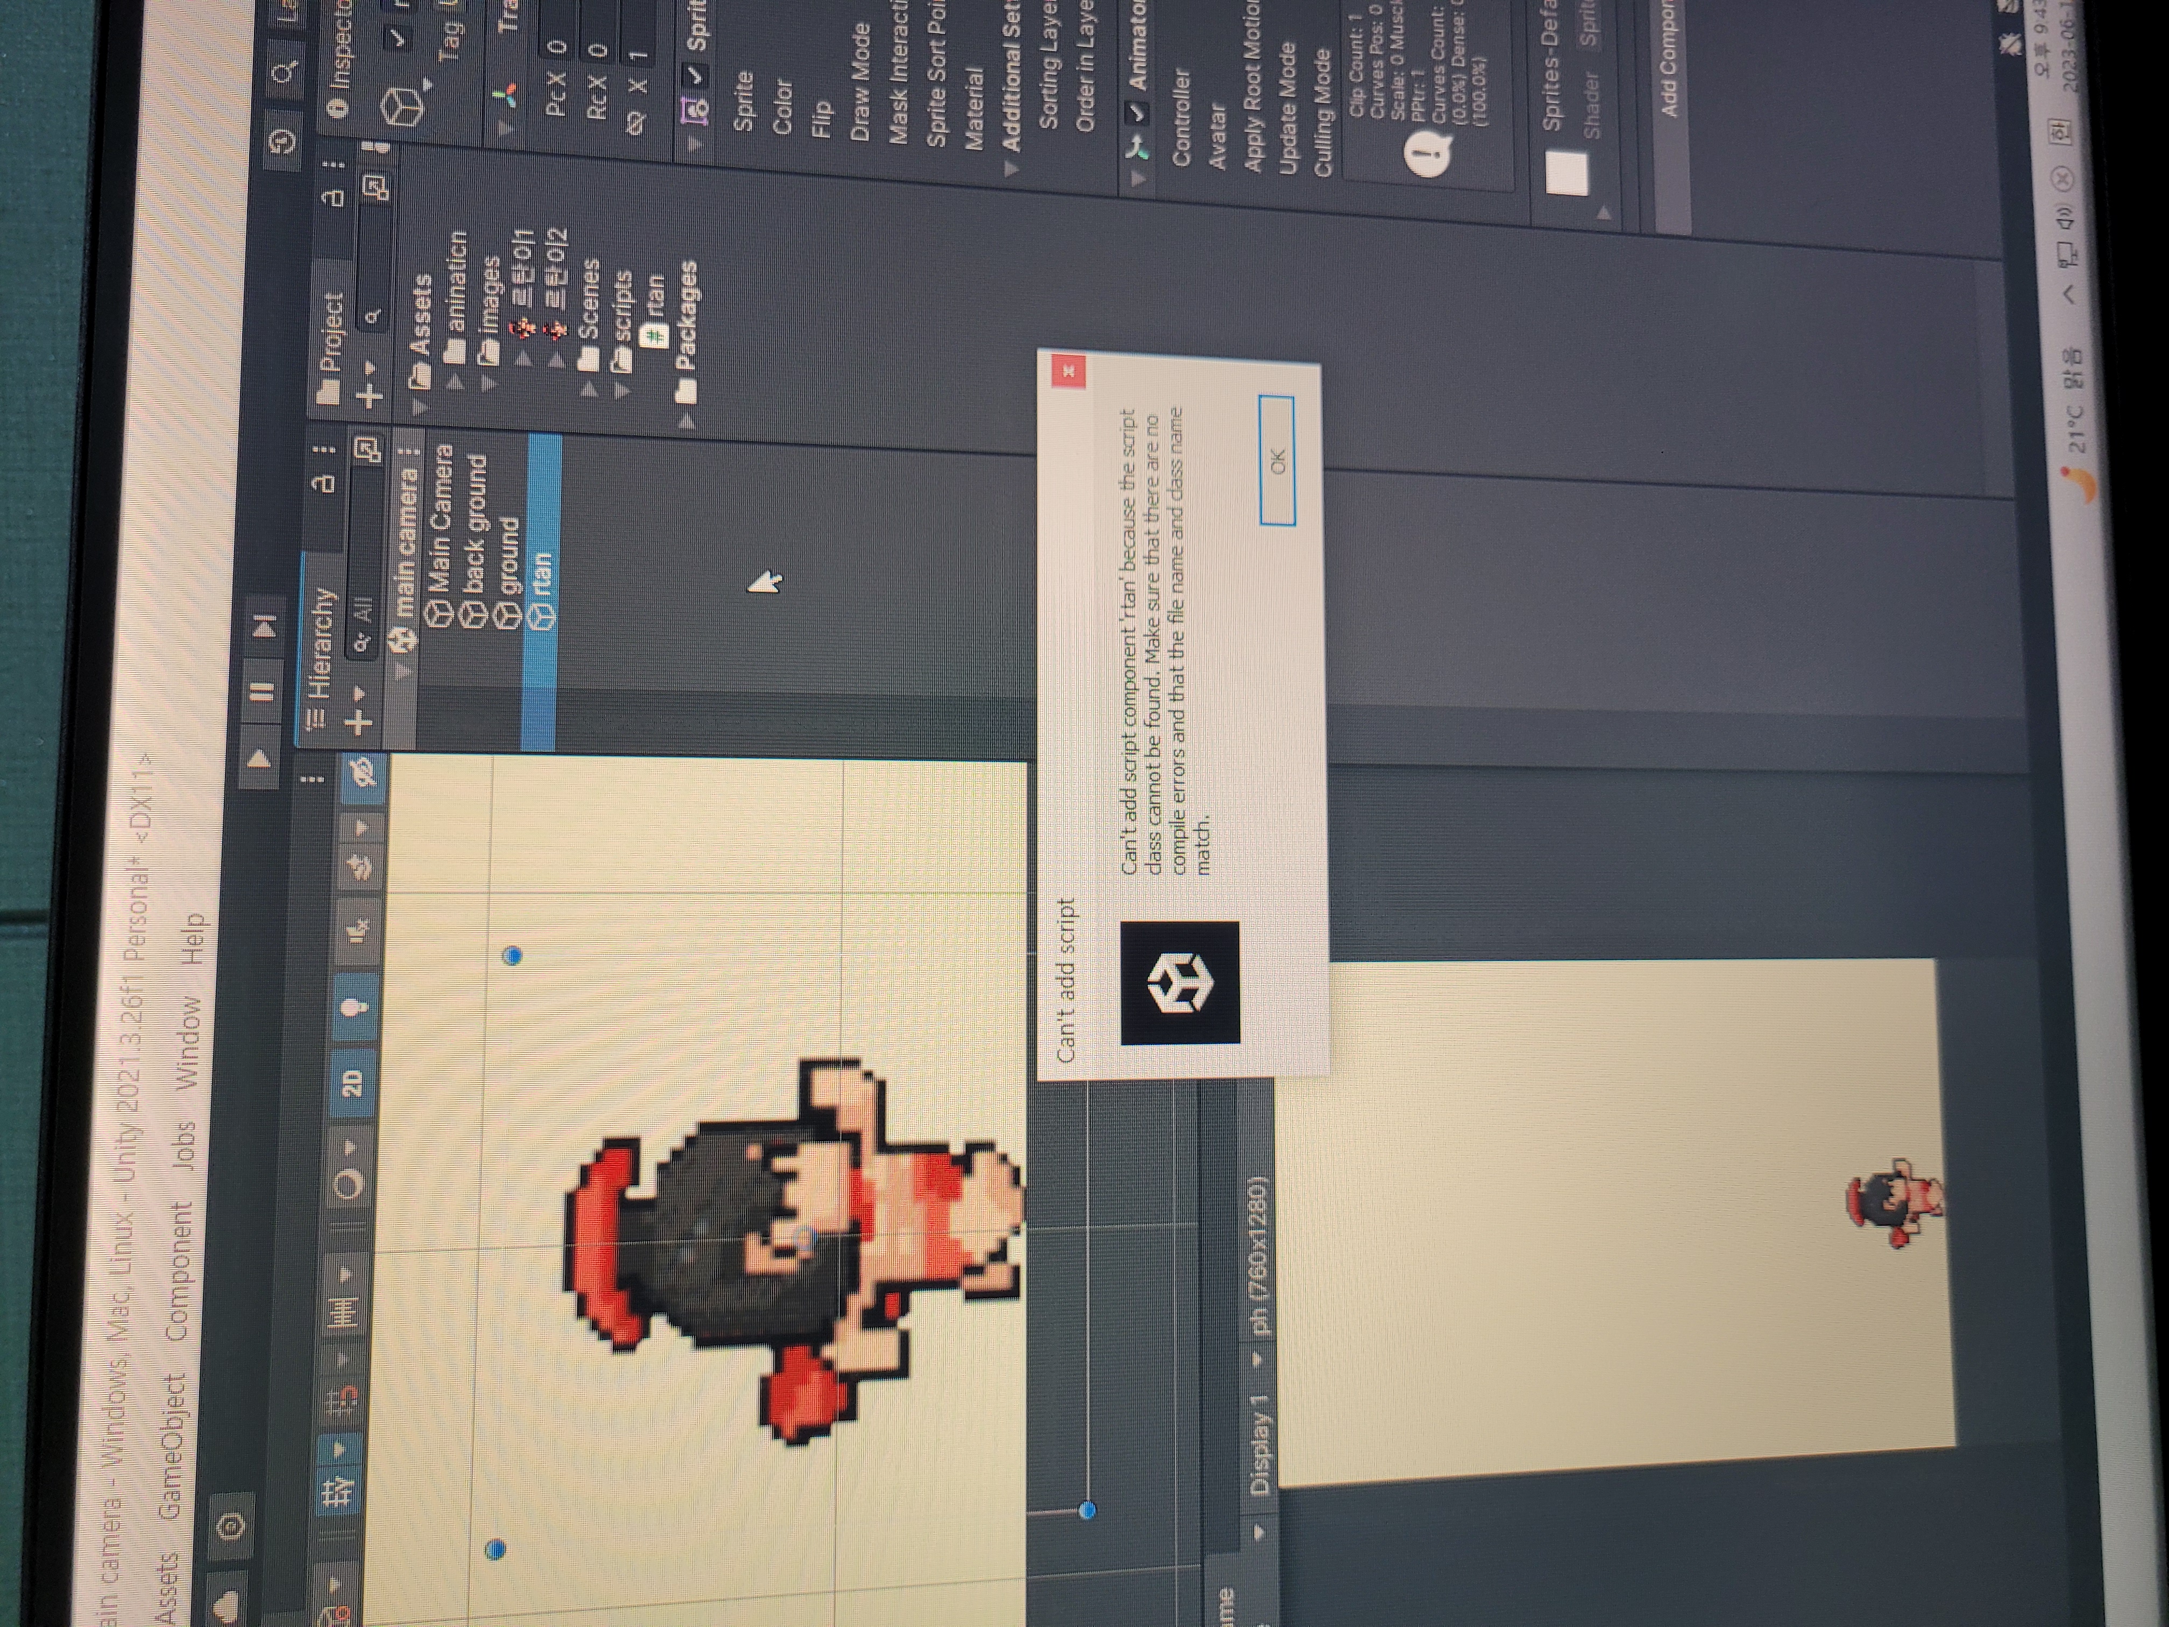2169x1627 pixels.
Task: Expand the Packages folder in Project
Action: click(x=687, y=422)
